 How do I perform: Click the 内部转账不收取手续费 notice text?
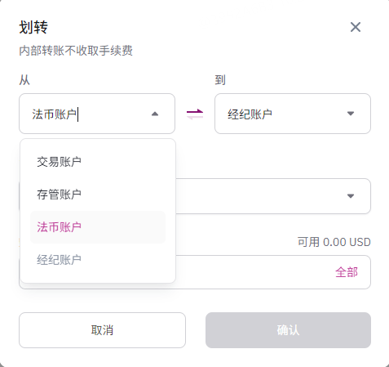[x=76, y=51]
